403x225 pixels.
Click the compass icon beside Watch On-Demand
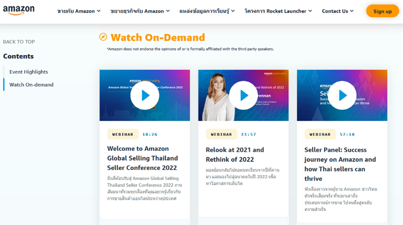[x=103, y=37]
